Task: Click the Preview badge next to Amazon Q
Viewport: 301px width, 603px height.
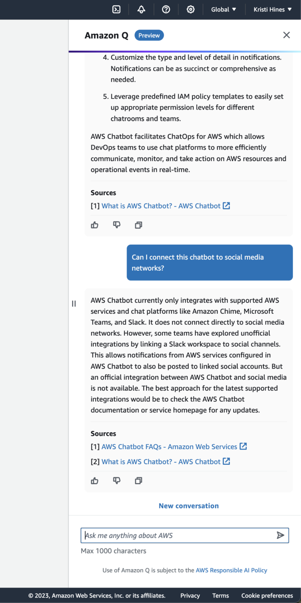Action: tap(149, 35)
